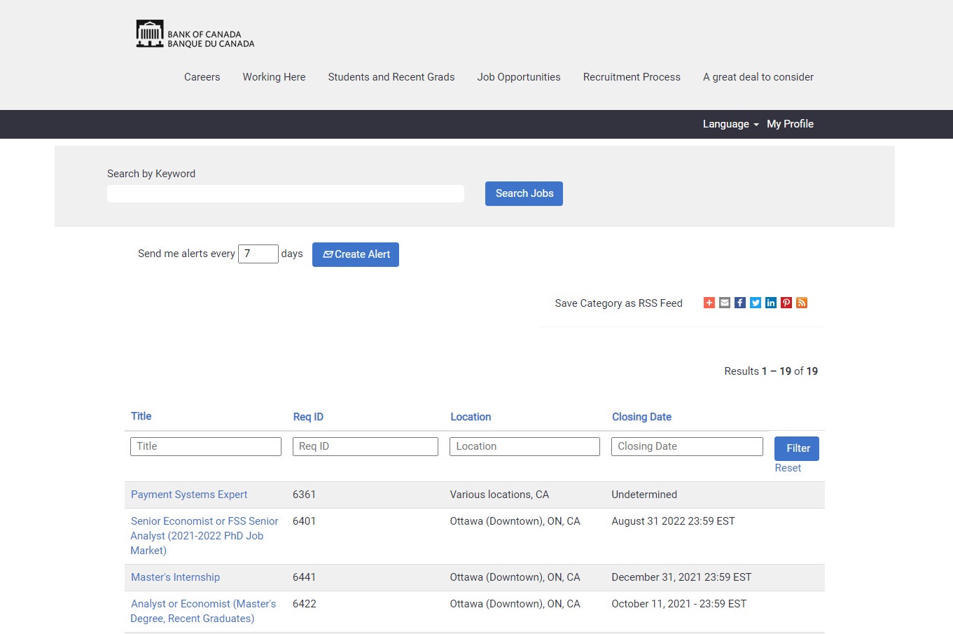This screenshot has height=634, width=953.
Task: Reset the table filters
Action: [x=788, y=468]
